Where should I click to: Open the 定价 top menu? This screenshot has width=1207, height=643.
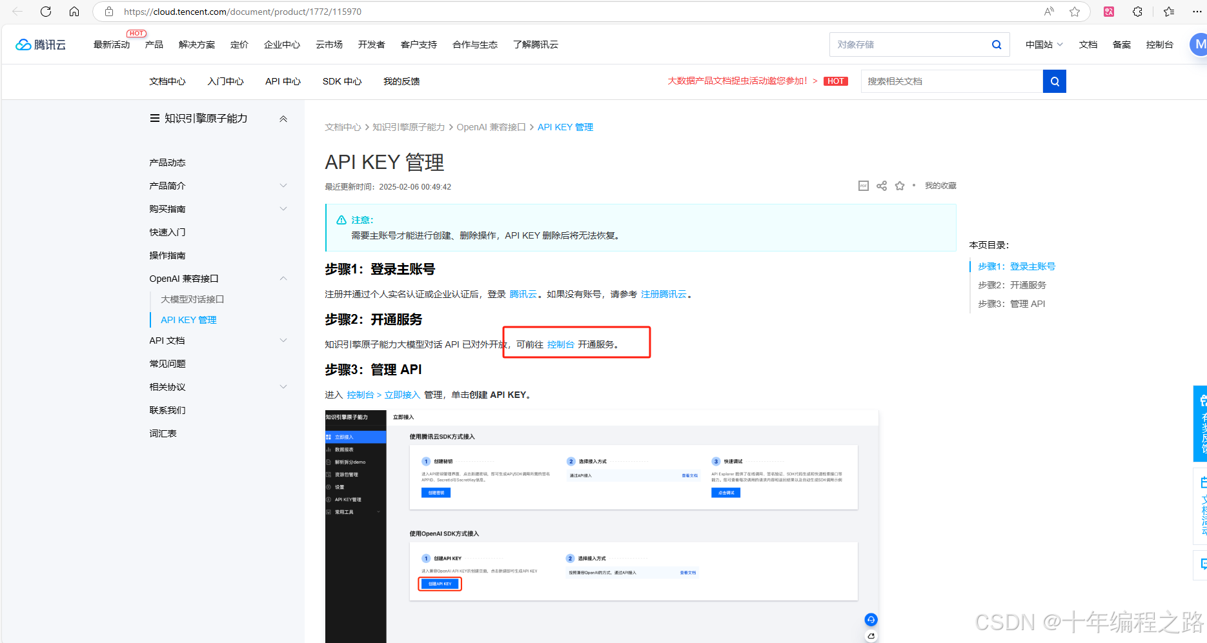[x=239, y=45]
